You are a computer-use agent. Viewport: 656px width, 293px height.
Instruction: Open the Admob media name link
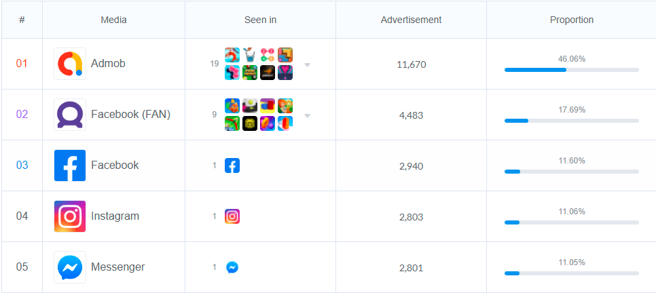click(108, 64)
